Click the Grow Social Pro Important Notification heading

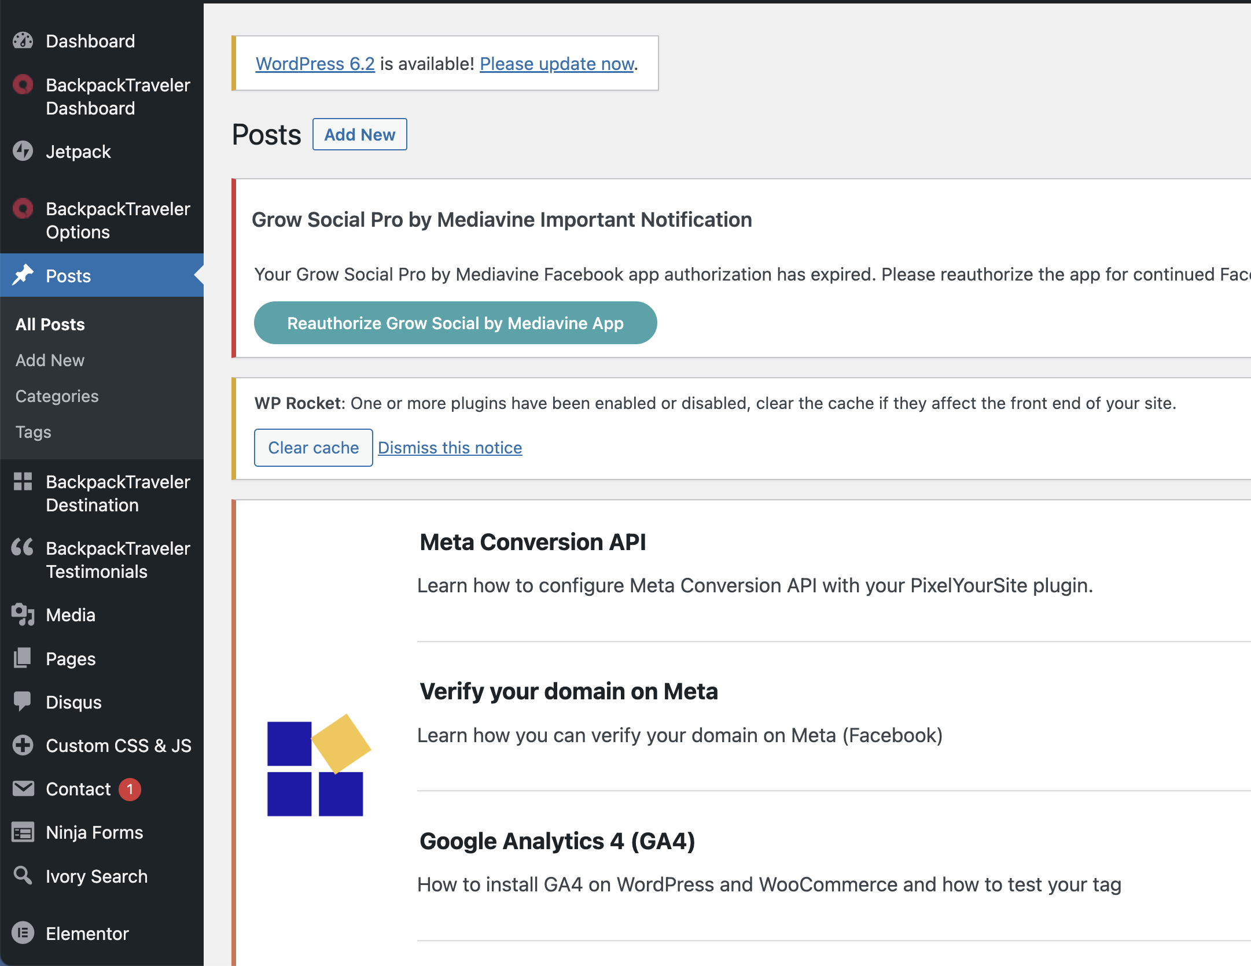tap(502, 220)
